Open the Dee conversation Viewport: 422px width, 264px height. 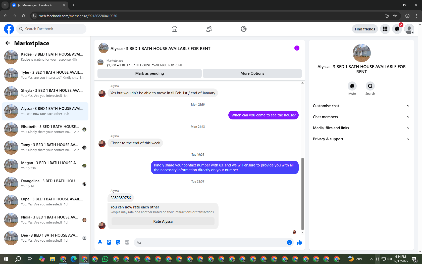(45, 238)
